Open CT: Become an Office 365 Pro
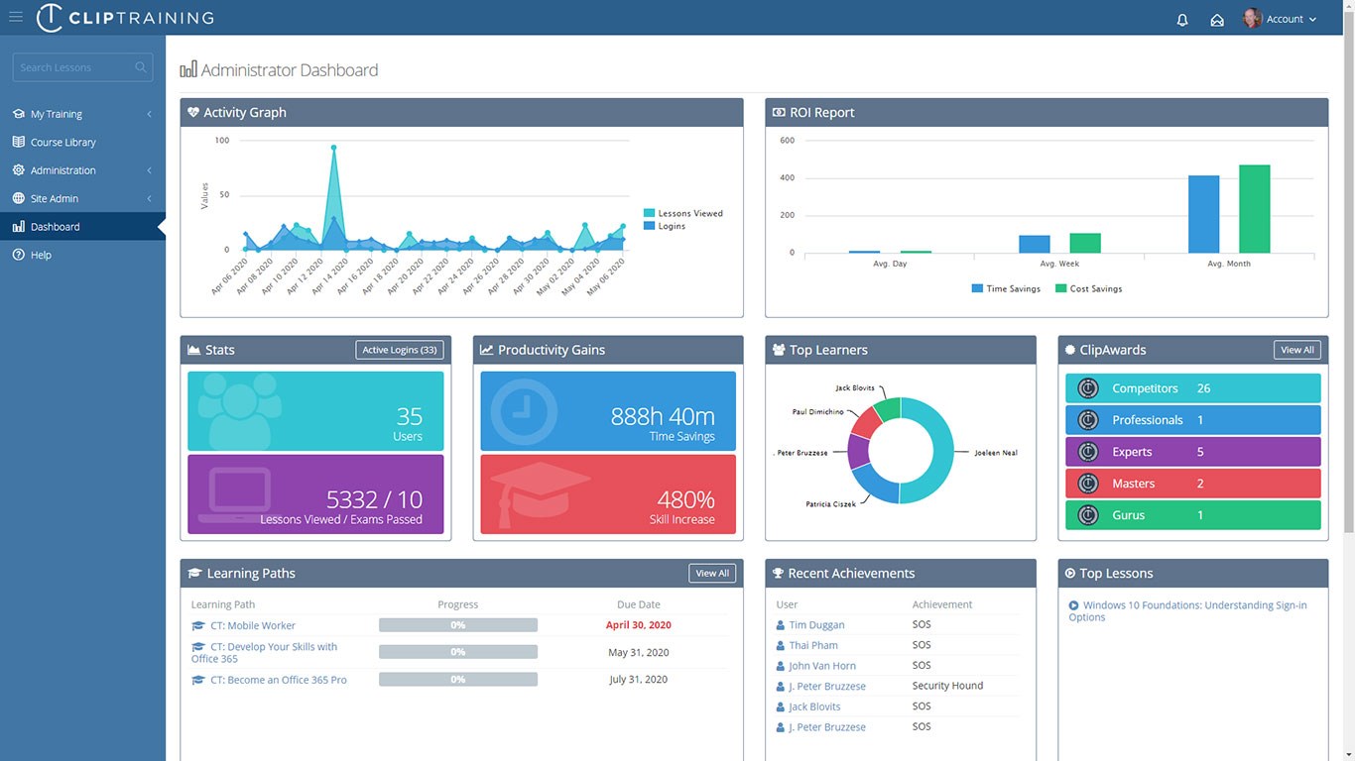 (279, 680)
